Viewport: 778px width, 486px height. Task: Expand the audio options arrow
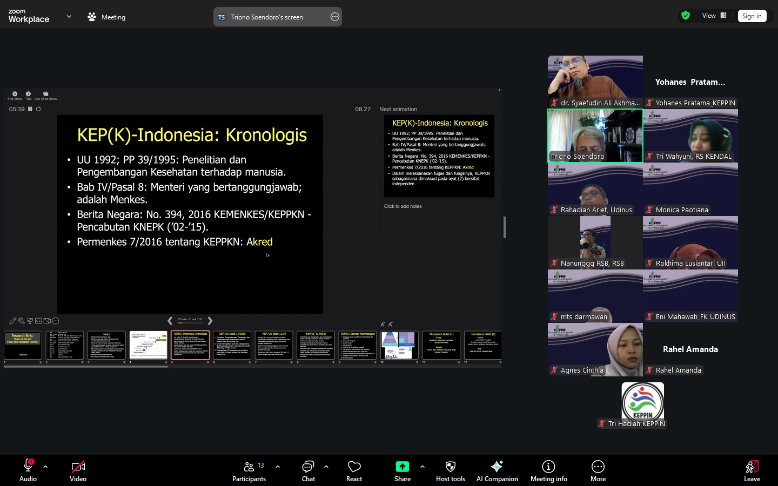[x=45, y=467]
